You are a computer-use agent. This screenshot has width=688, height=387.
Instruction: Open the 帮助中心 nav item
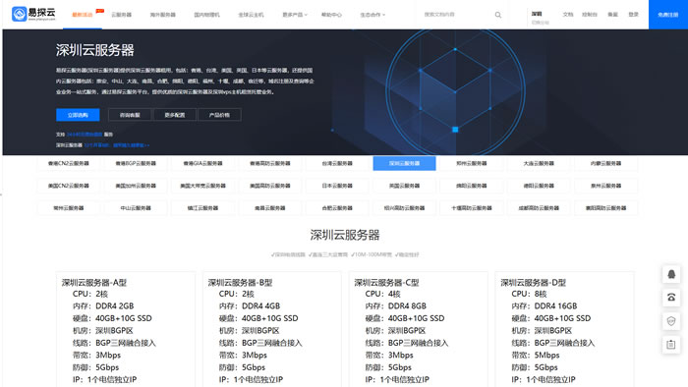(331, 15)
